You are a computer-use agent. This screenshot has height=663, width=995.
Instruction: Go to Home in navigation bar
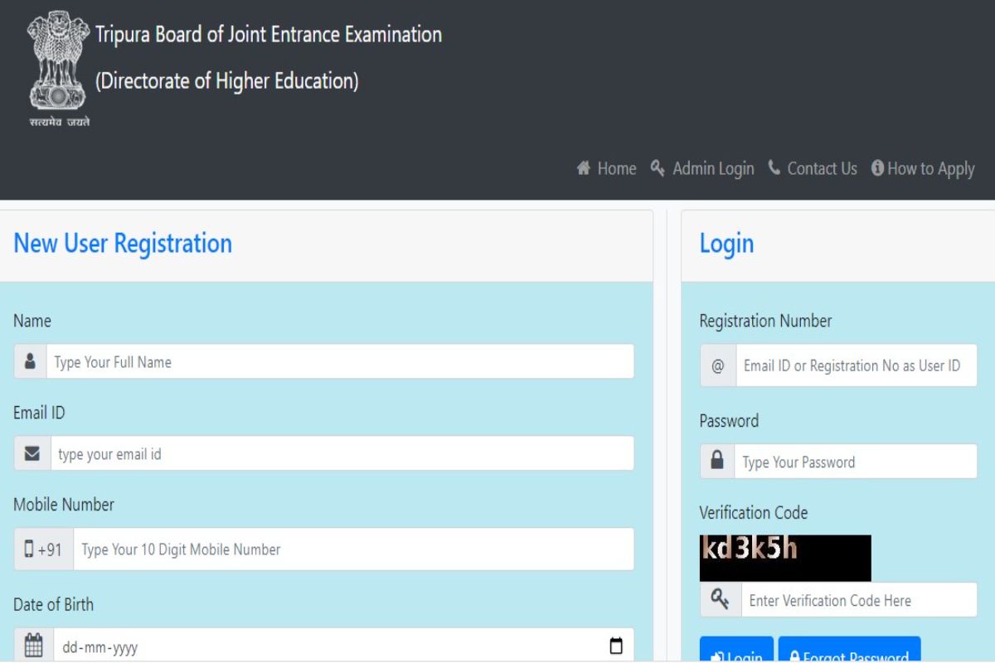point(607,168)
